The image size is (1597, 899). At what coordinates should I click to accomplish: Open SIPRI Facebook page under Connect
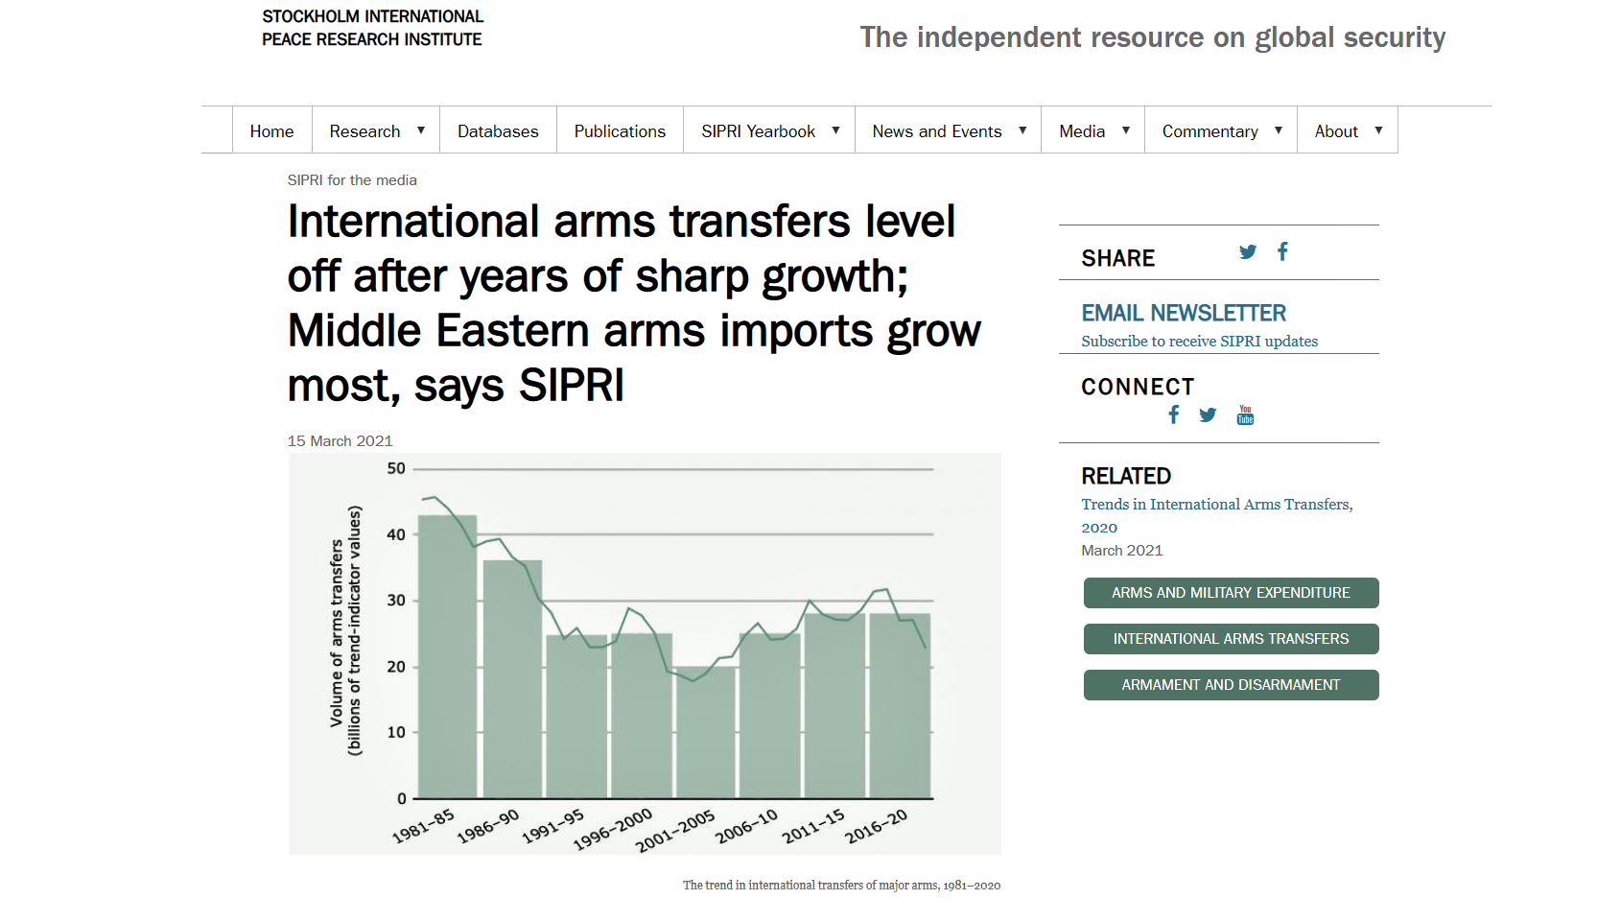[x=1173, y=414]
